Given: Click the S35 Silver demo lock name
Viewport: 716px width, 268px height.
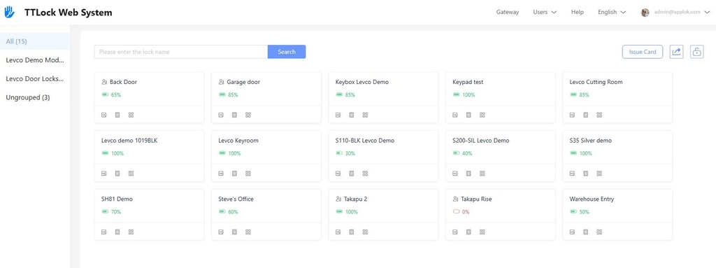Looking at the screenshot, I should click(590, 141).
